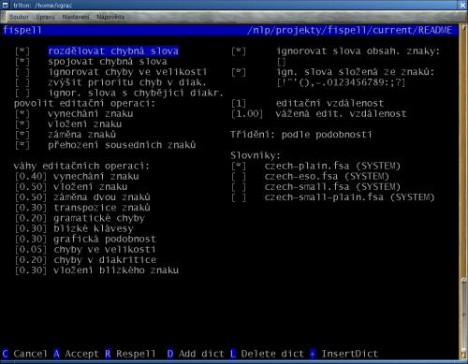Open the Nápověda menu
This screenshot has width=468, height=364.
pyautogui.click(x=110, y=17)
